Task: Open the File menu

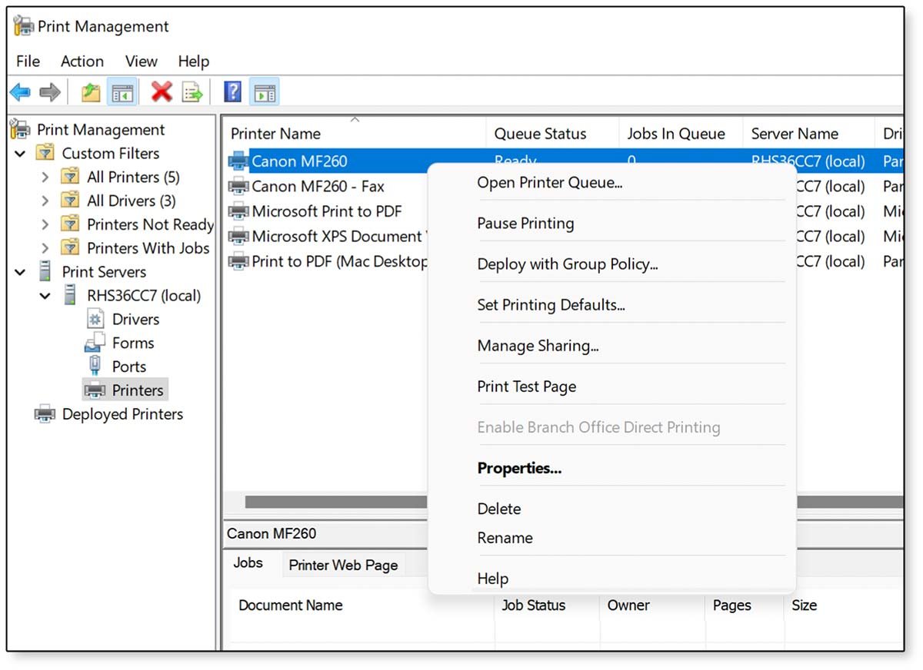Action: pyautogui.click(x=27, y=61)
